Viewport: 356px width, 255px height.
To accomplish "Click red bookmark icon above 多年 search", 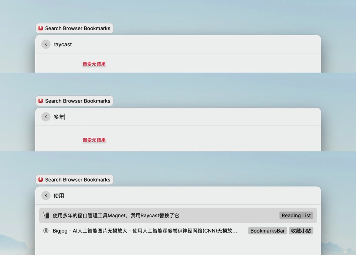I will 41,101.
